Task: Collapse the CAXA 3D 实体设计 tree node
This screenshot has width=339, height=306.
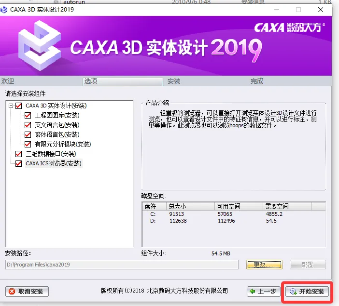Action: click(11, 106)
